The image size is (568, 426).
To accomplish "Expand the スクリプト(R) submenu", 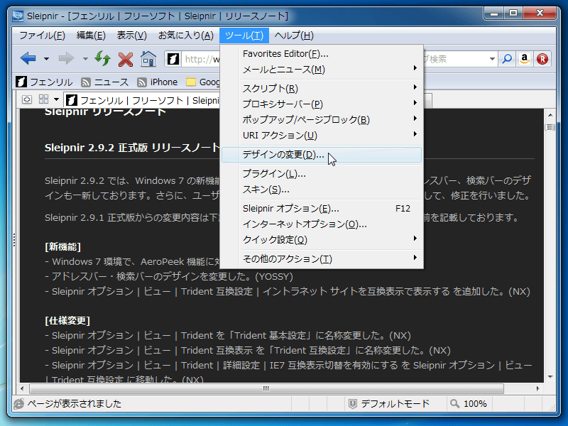I will point(322,88).
